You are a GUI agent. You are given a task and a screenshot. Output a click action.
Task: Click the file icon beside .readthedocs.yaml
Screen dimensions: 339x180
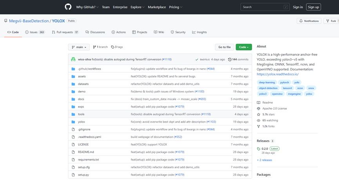click(x=73, y=137)
